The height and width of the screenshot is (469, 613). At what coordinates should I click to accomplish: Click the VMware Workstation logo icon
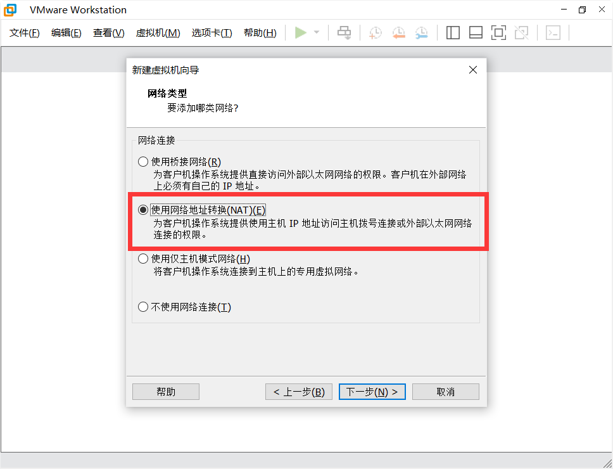[x=10, y=10]
